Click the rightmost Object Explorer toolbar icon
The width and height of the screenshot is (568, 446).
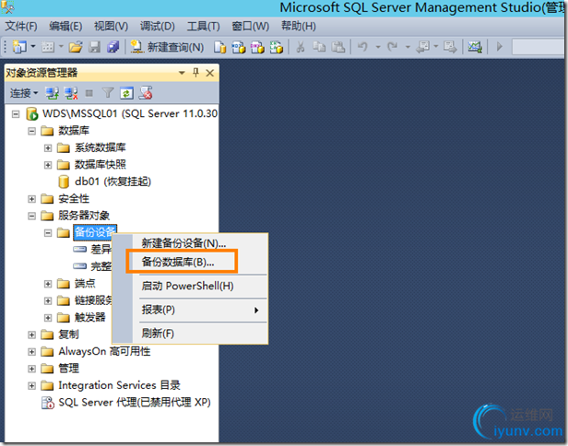pyautogui.click(x=146, y=93)
